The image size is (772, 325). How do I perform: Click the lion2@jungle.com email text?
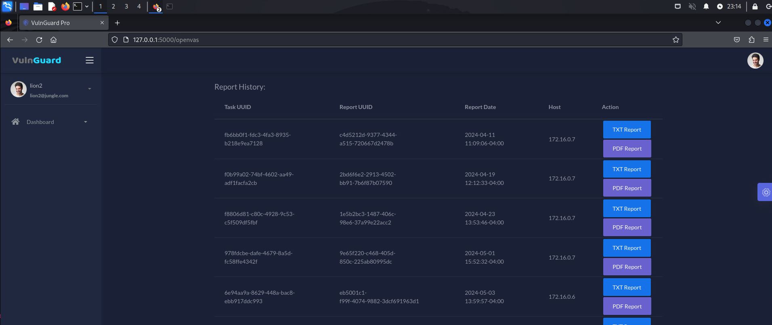tap(49, 96)
